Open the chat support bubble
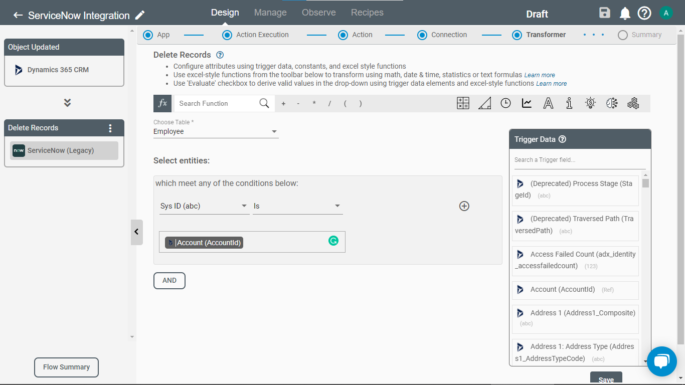685x385 pixels. (x=662, y=361)
